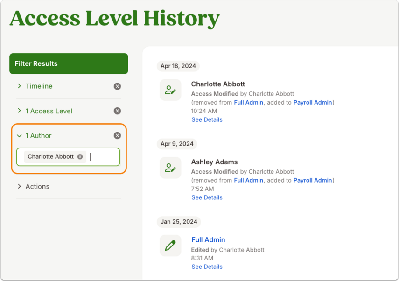This screenshot has width=399, height=281.
Task: Open See Details for the 7:52 AM entry
Action: coord(207,197)
